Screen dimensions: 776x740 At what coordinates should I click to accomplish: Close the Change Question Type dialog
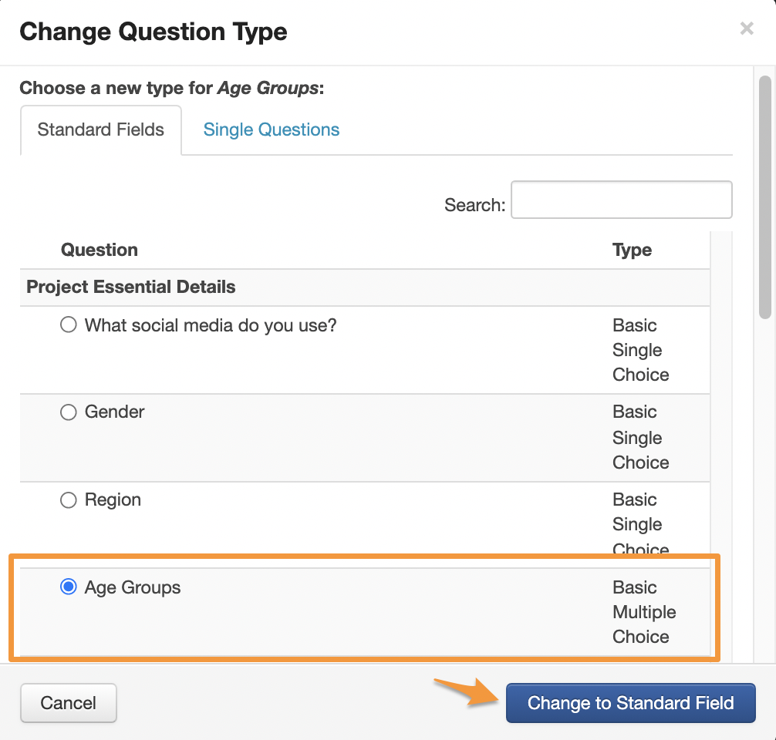[746, 29]
